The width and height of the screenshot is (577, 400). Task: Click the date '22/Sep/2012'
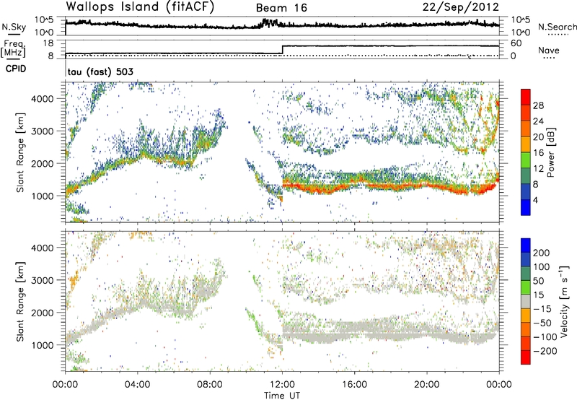pyautogui.click(x=461, y=7)
